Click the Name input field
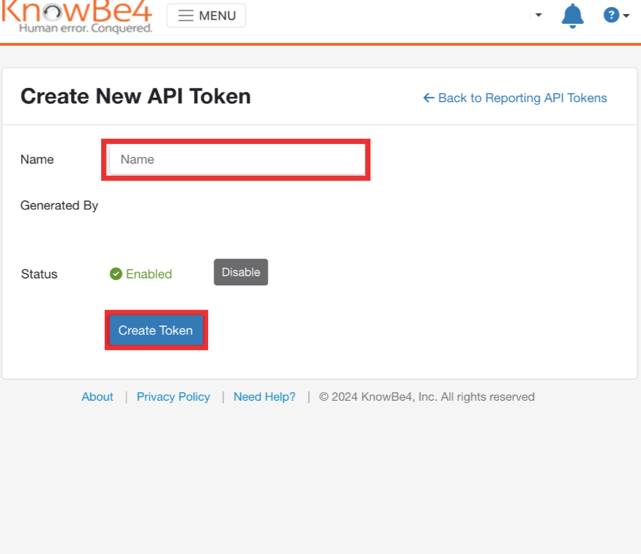The height and width of the screenshot is (554, 641). pyautogui.click(x=235, y=160)
